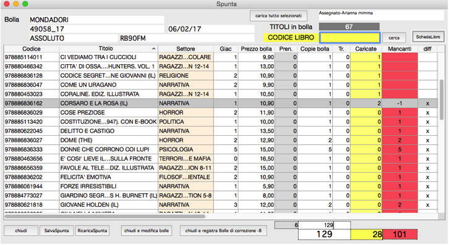Select row DELITTO E CASTIGO
Image resolution: width=449 pixels, height=245 pixels.
click(221, 131)
